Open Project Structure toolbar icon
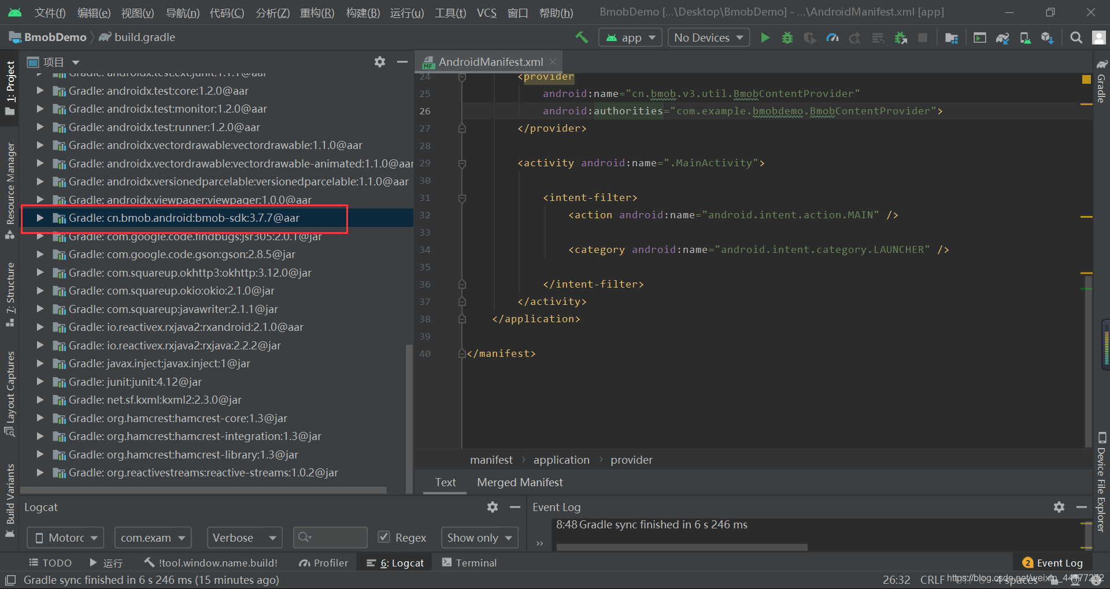This screenshot has height=589, width=1110. tap(951, 38)
